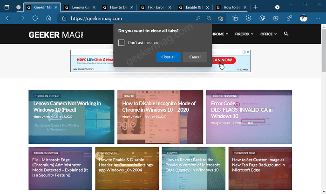The image size is (326, 194).
Task: Click the zoom magnifier in address bar
Action: pyautogui.click(x=209, y=19)
